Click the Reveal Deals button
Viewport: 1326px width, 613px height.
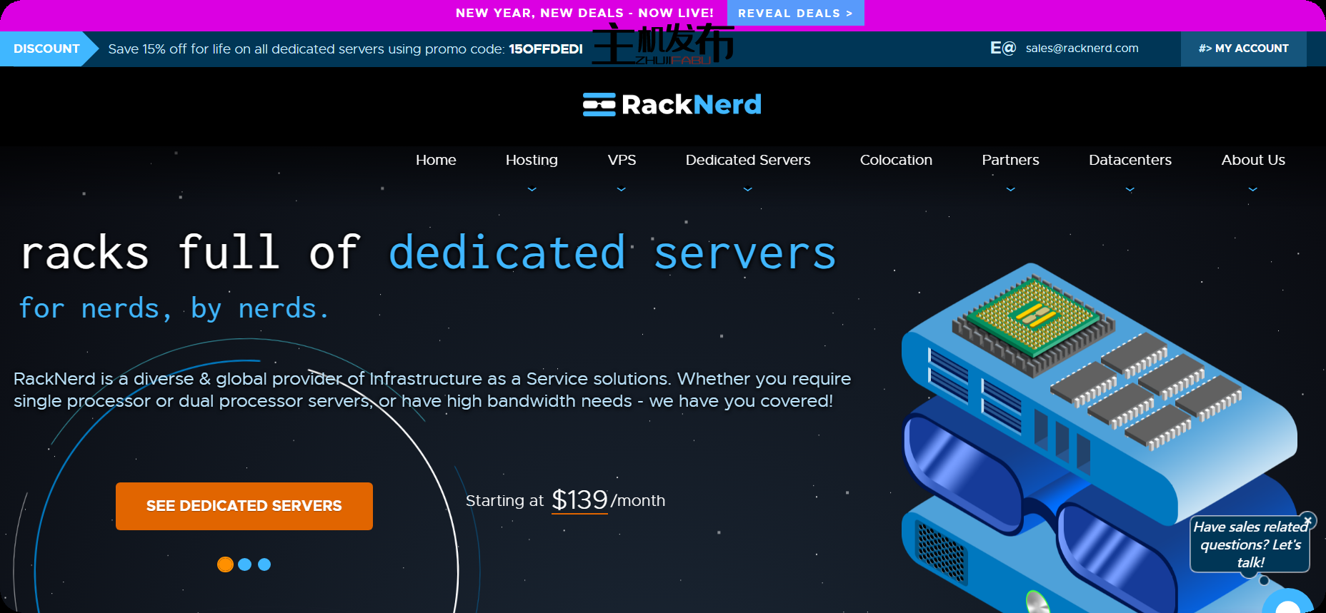click(x=795, y=13)
